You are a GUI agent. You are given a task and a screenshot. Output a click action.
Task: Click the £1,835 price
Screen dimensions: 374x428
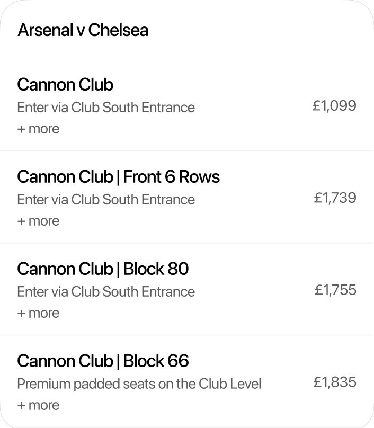pos(335,382)
